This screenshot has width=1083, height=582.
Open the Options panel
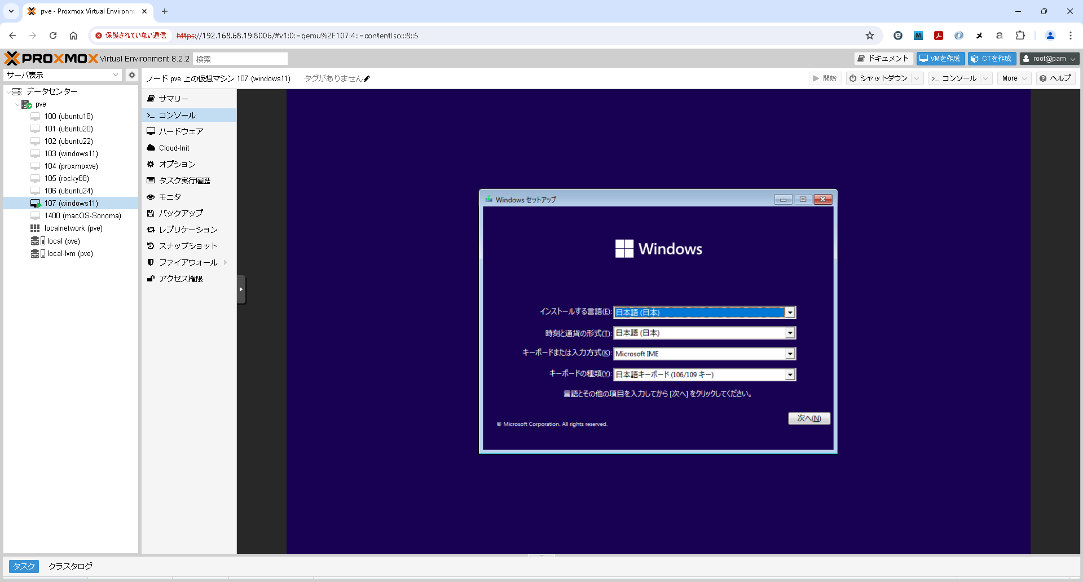tap(189, 164)
